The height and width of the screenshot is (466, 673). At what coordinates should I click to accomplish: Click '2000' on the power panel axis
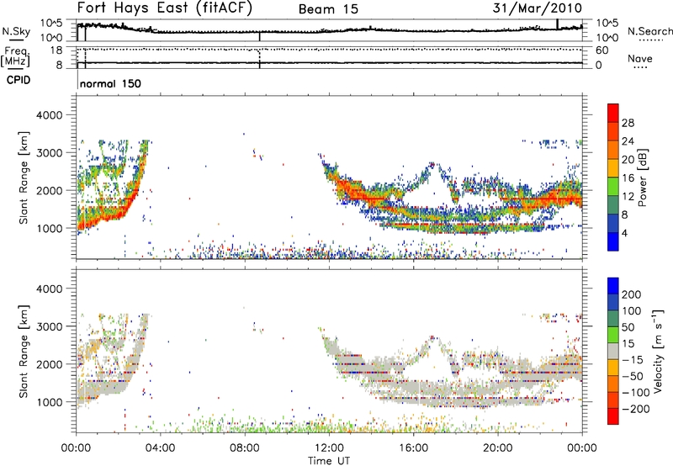point(50,190)
